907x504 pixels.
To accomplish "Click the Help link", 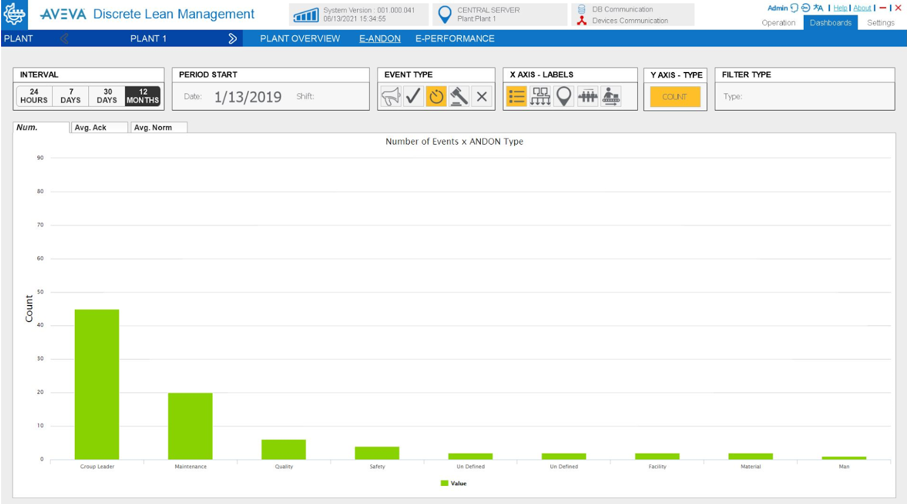I will point(840,8).
